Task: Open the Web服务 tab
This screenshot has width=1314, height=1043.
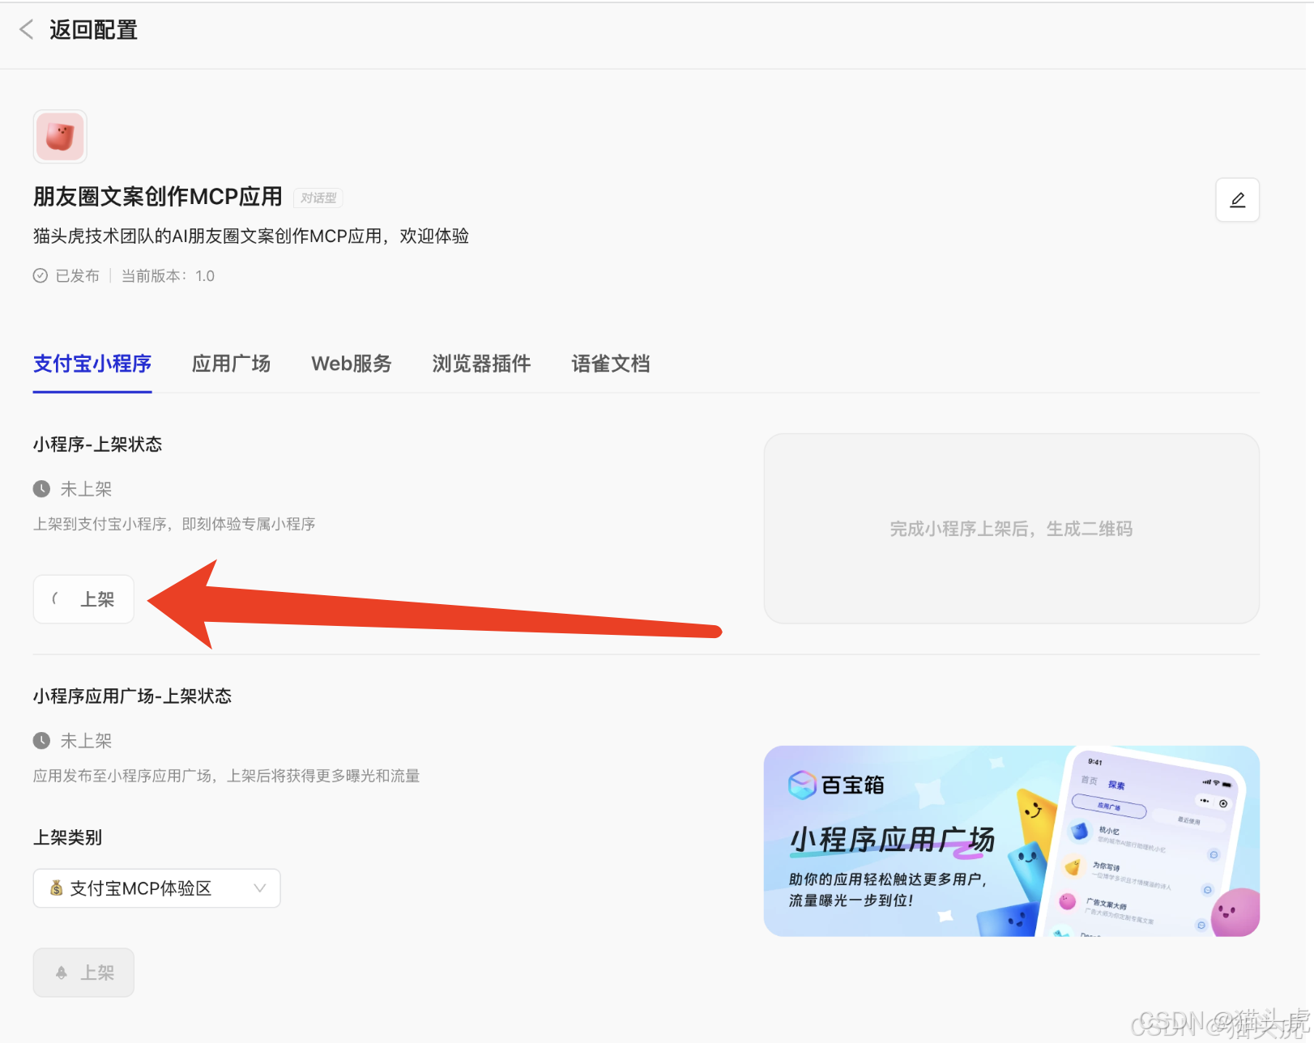Action: [x=352, y=364]
